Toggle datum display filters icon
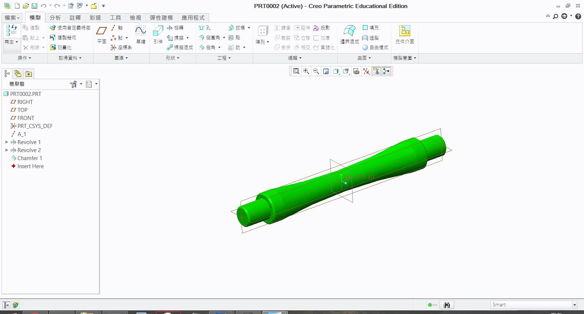This screenshot has height=314, width=584. tap(366, 71)
